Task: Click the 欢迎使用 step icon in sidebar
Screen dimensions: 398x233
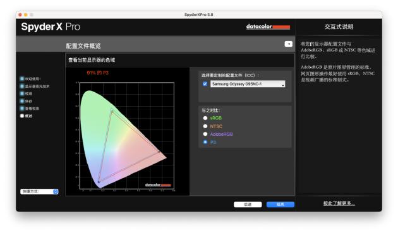Action: [22, 79]
